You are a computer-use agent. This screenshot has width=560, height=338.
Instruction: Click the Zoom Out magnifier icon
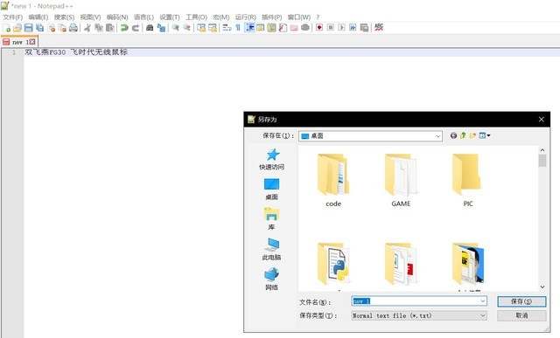(186, 28)
